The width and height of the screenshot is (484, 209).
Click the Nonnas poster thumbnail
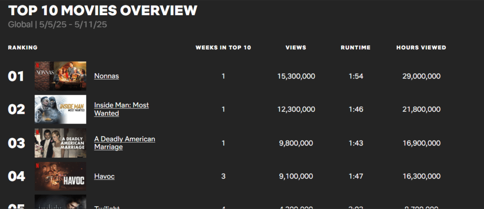pyautogui.click(x=60, y=76)
